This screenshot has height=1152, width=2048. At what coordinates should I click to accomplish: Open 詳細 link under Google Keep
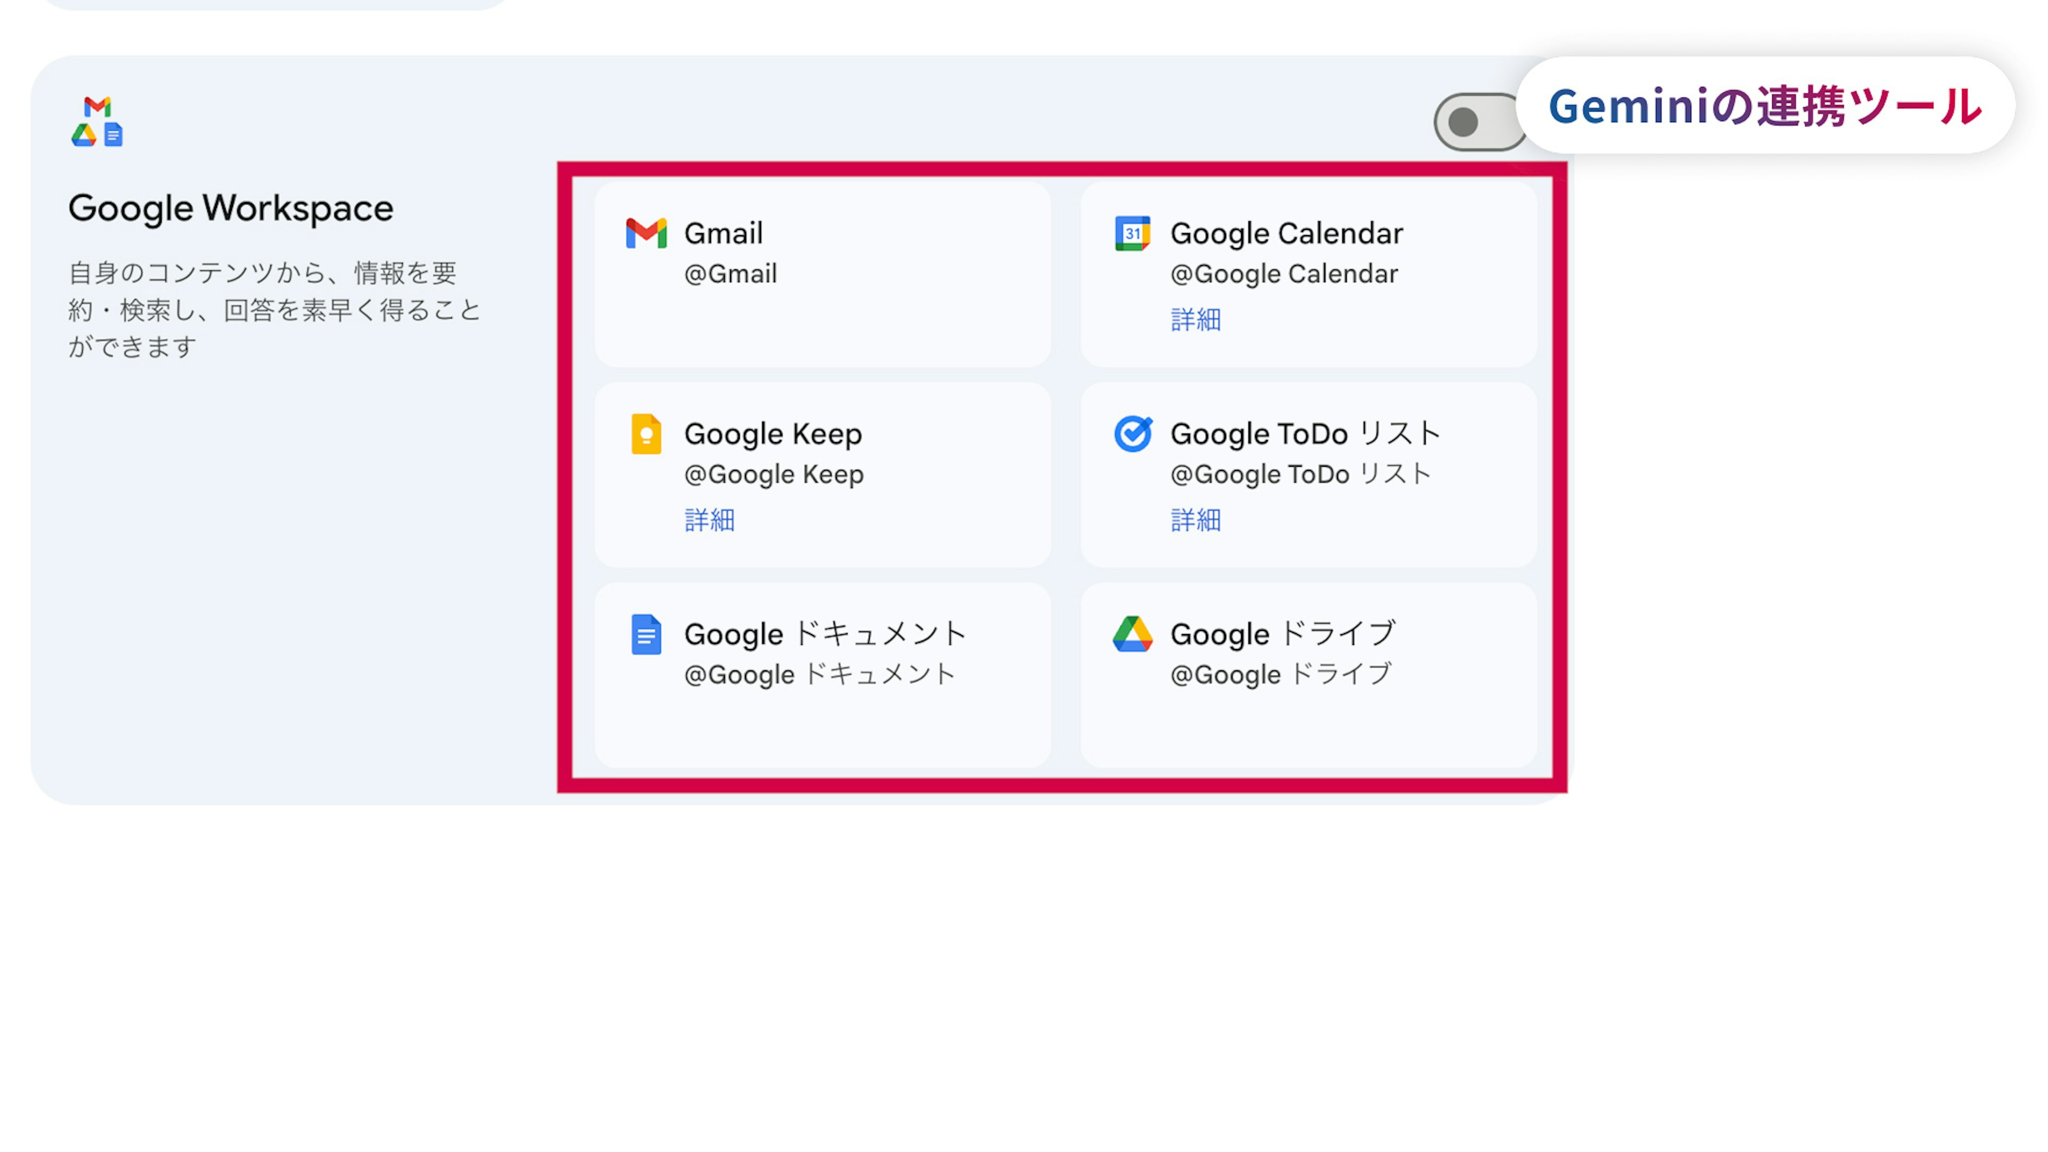pos(709,520)
